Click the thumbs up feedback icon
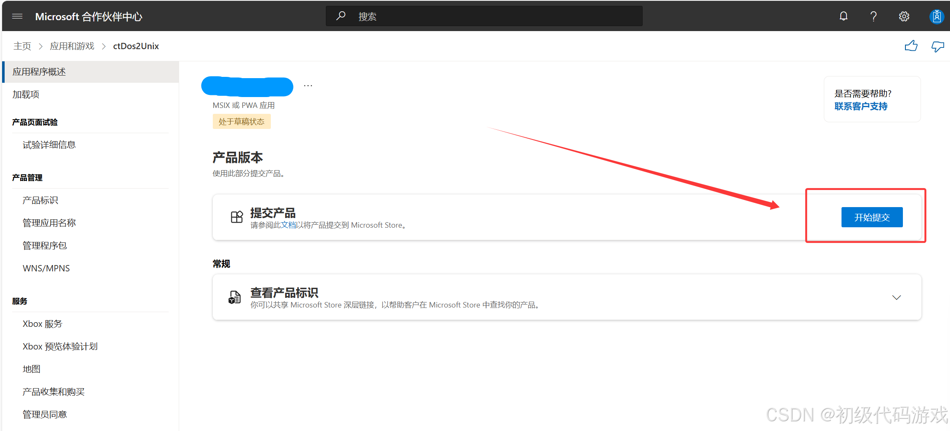This screenshot has width=950, height=431. [x=911, y=46]
